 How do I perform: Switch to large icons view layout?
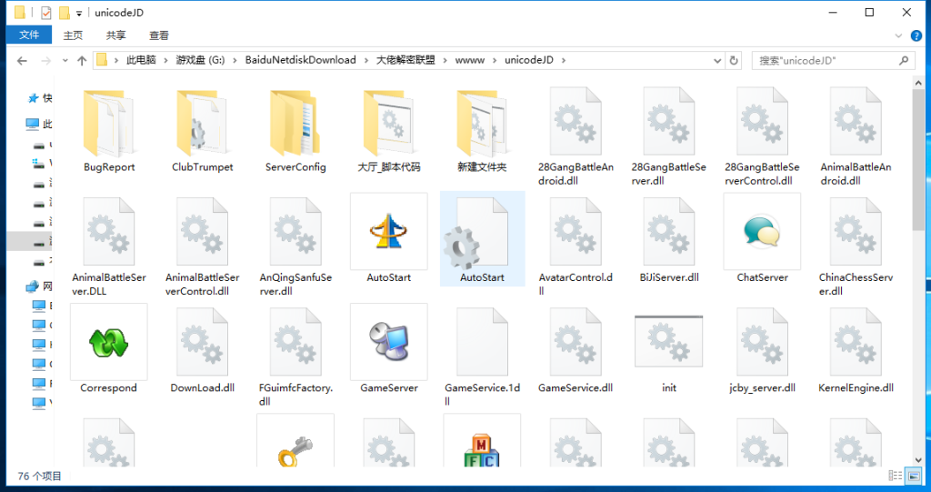click(x=913, y=476)
